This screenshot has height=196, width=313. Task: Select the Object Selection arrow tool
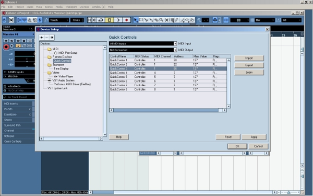[136, 20]
